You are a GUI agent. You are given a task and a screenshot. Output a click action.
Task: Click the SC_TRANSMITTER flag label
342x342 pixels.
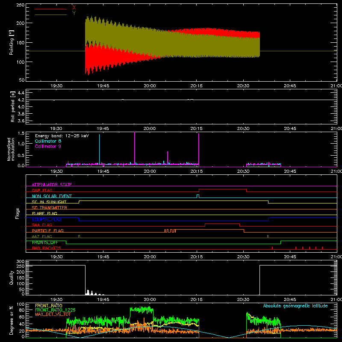tap(49, 207)
